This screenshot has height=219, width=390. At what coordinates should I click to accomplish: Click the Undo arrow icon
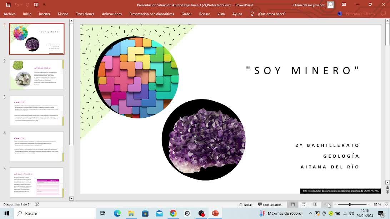(17, 5)
